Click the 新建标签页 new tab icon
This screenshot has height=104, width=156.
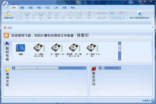(9, 14)
